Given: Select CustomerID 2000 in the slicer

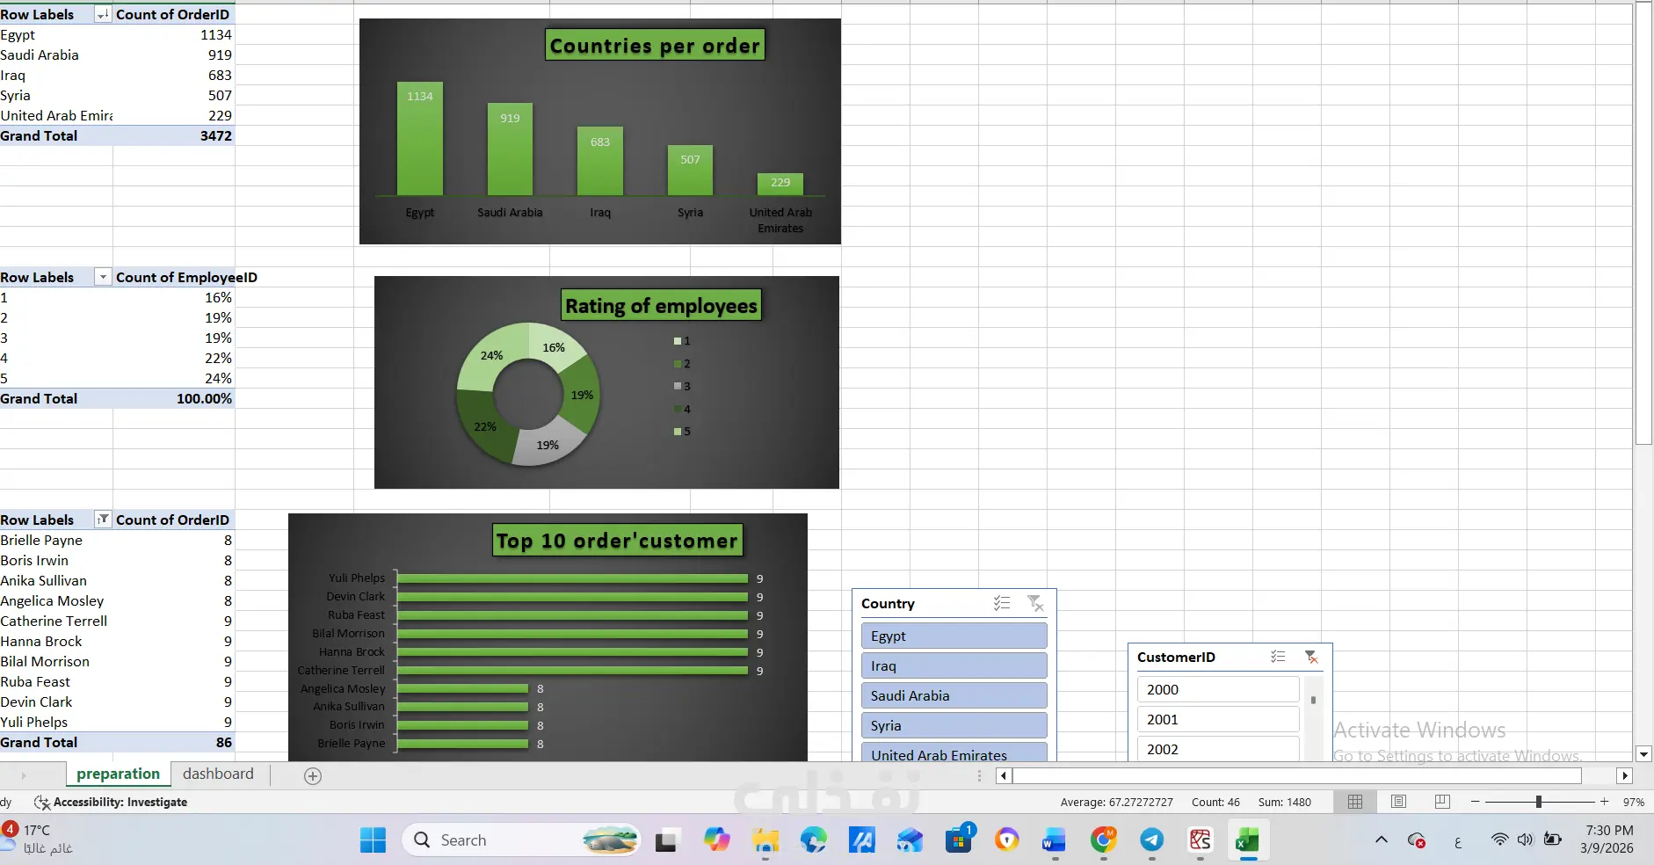Looking at the screenshot, I should [x=1218, y=689].
